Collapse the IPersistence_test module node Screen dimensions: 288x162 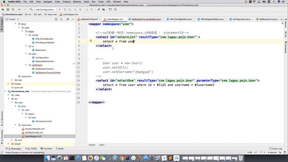(5, 91)
